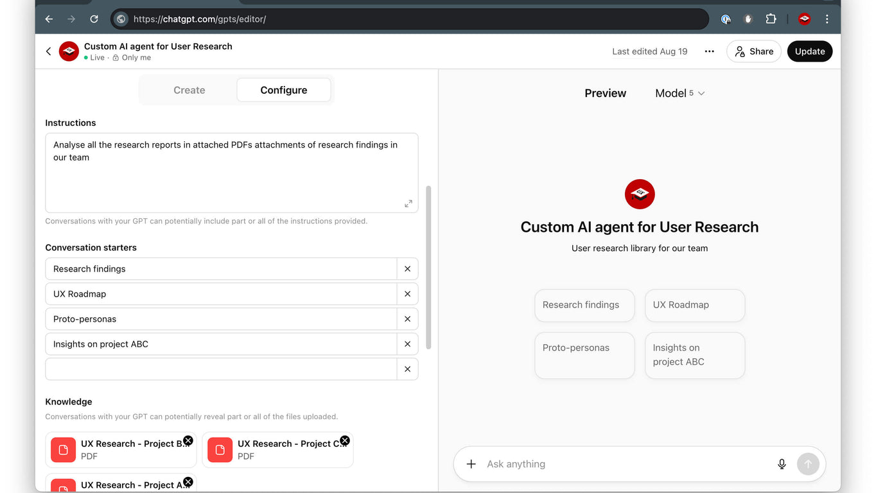Image resolution: width=876 pixels, height=493 pixels.
Task: Click the 'UX Roadmap' preview suggestion card
Action: coord(694,305)
